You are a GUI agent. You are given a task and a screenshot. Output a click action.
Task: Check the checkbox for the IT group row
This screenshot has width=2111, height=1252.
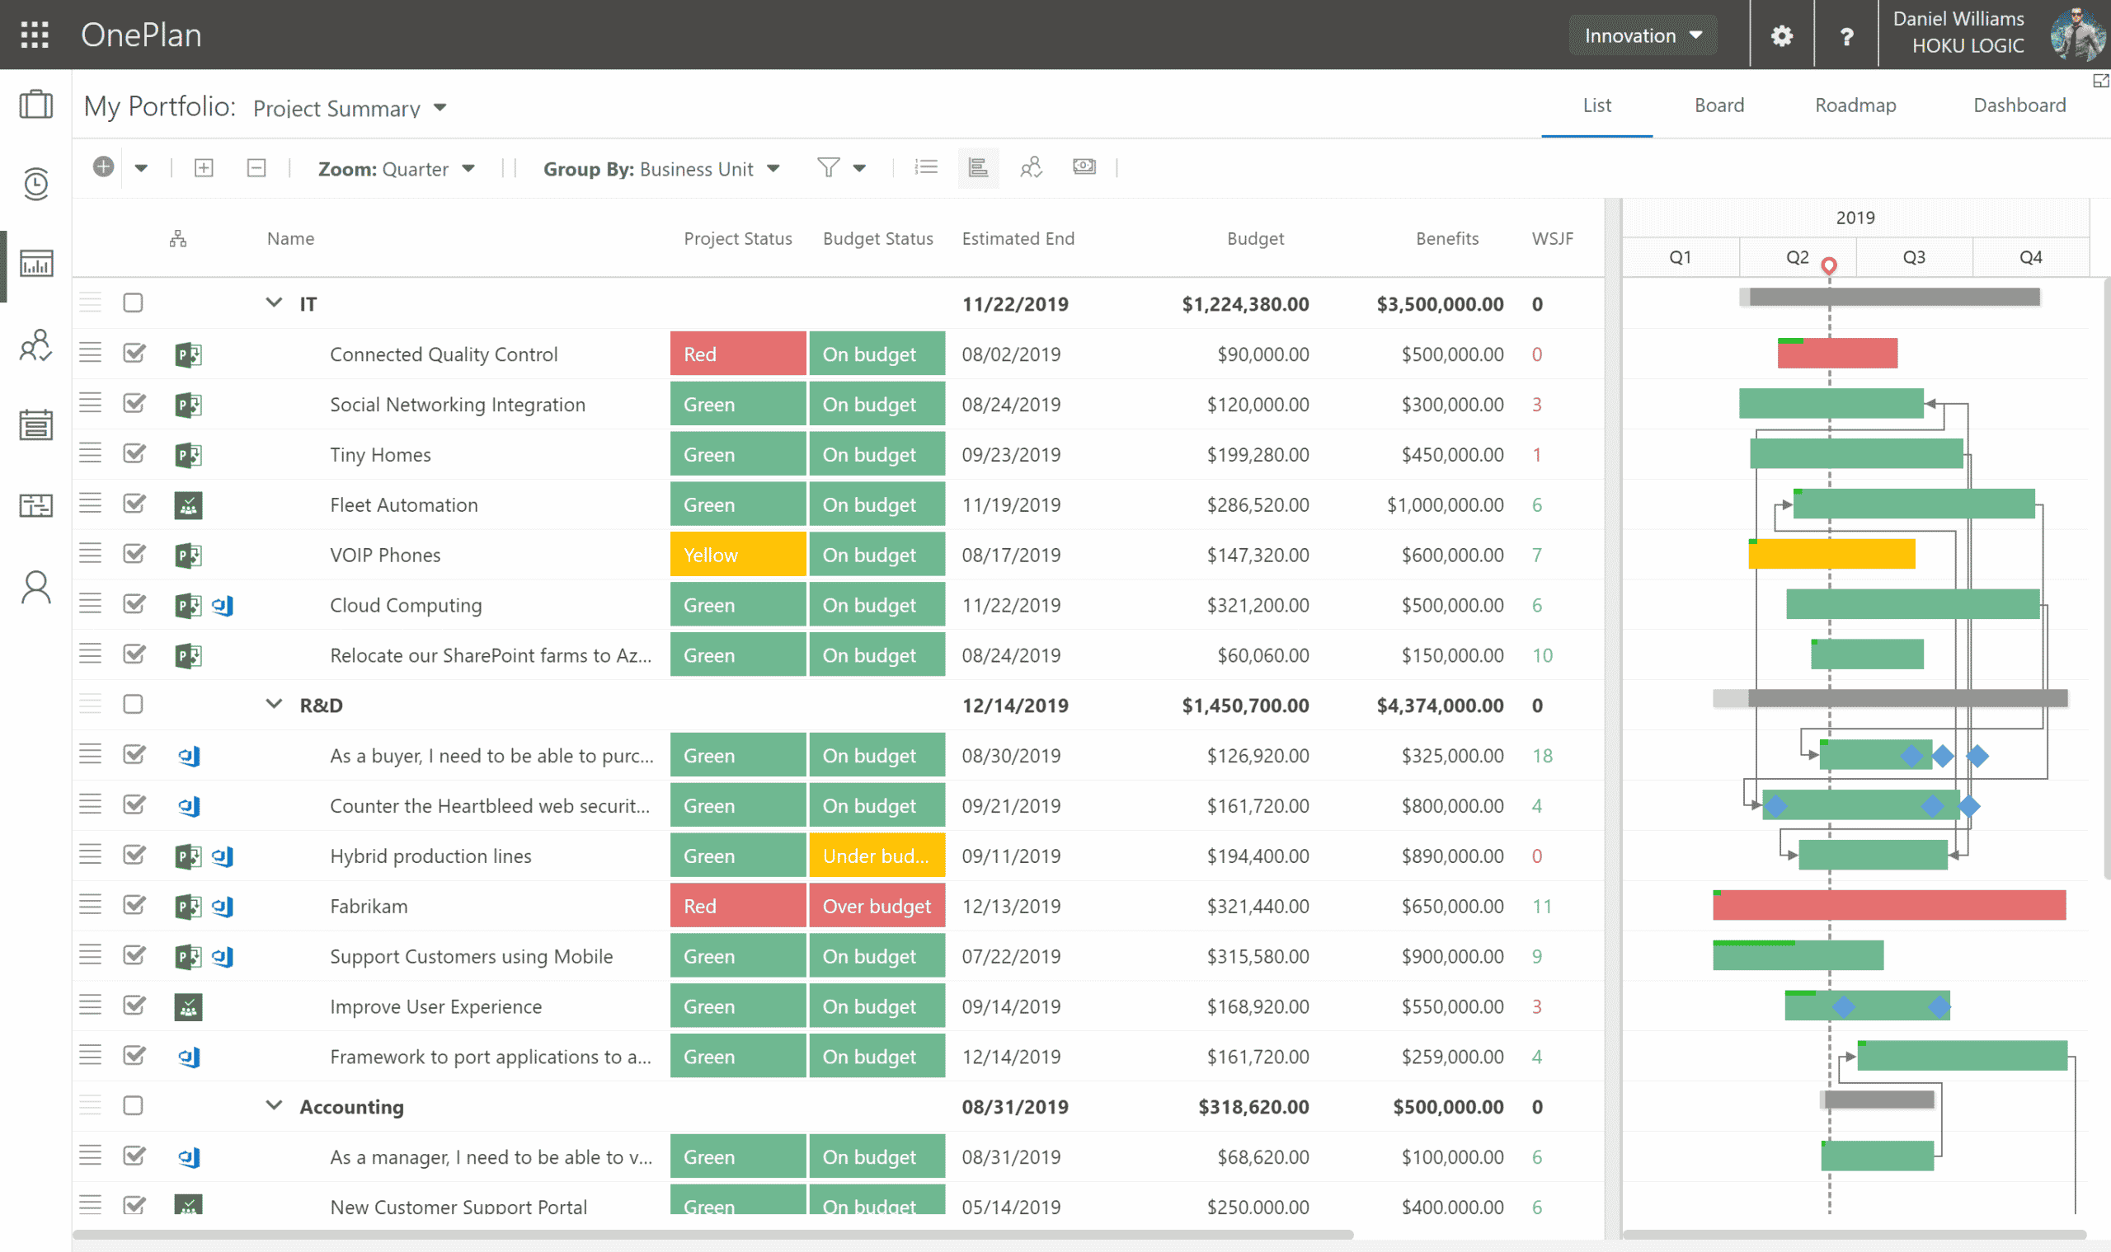point(133,302)
